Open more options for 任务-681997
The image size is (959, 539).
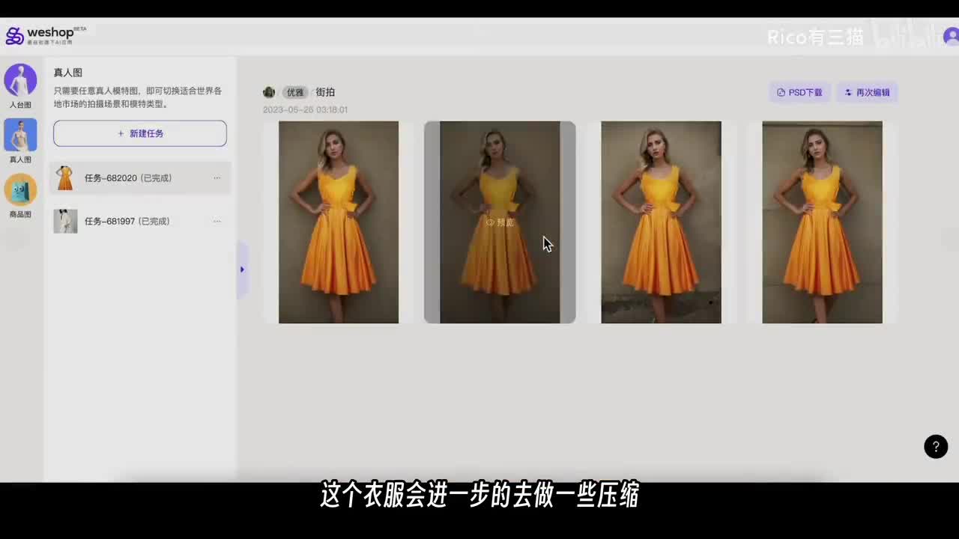click(217, 222)
